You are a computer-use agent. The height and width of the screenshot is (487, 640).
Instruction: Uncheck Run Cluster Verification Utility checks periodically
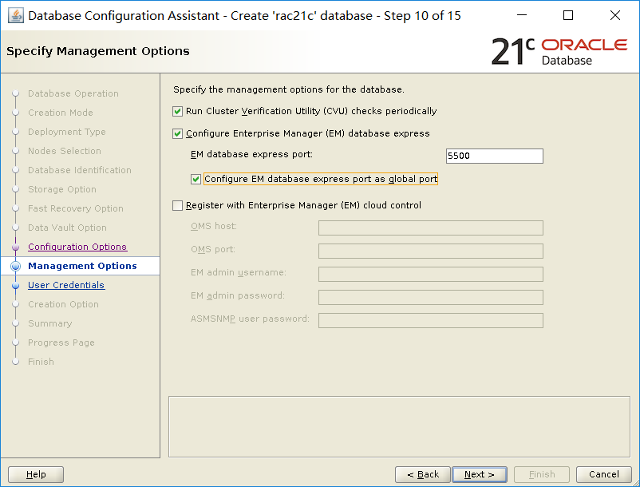tap(177, 112)
